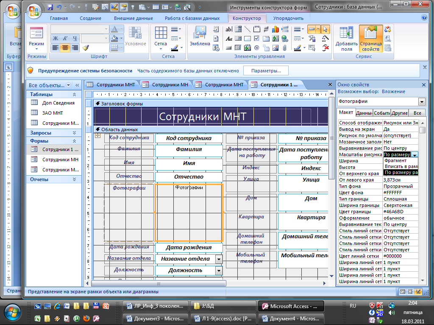This screenshot has height=325, width=434.
Task: Select the Label (Aa) control tool
Action: [x=228, y=39]
